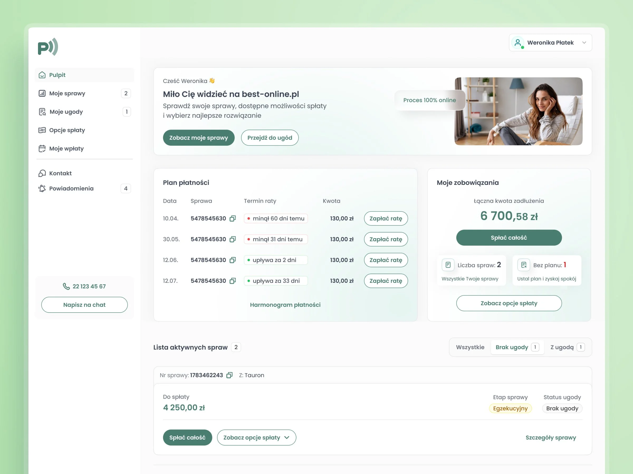Copy case number in the 12.07. row
Screen dimensions: 633x474
(x=233, y=281)
